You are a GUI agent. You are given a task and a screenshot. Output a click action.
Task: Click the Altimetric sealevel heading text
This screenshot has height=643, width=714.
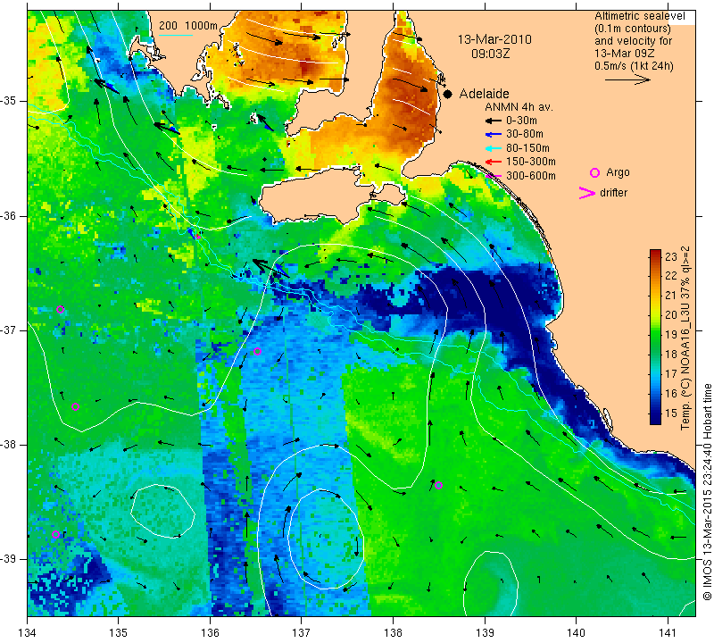point(639,16)
